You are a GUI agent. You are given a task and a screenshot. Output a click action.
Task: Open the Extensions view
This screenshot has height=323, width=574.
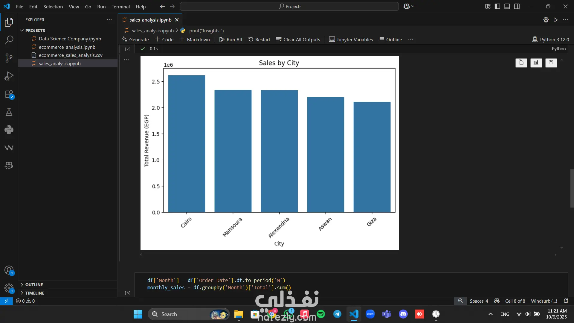point(9,94)
